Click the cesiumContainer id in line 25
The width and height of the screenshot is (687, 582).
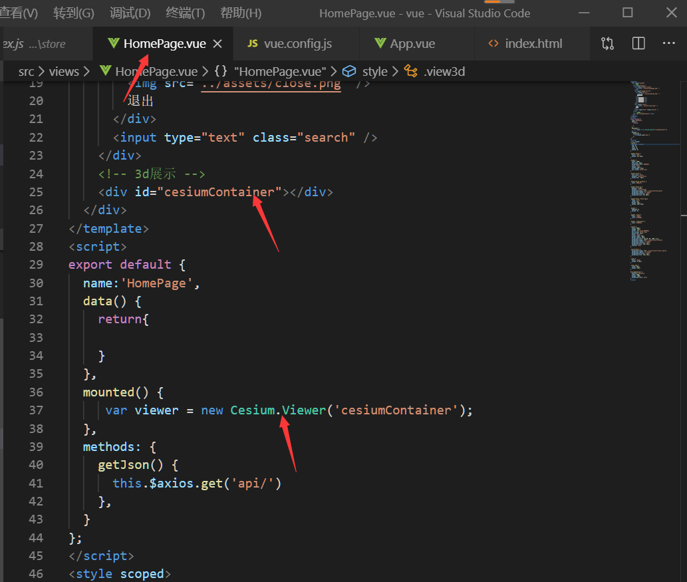pos(219,192)
